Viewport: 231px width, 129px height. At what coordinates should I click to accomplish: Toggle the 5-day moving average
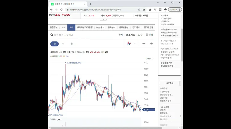59,56
